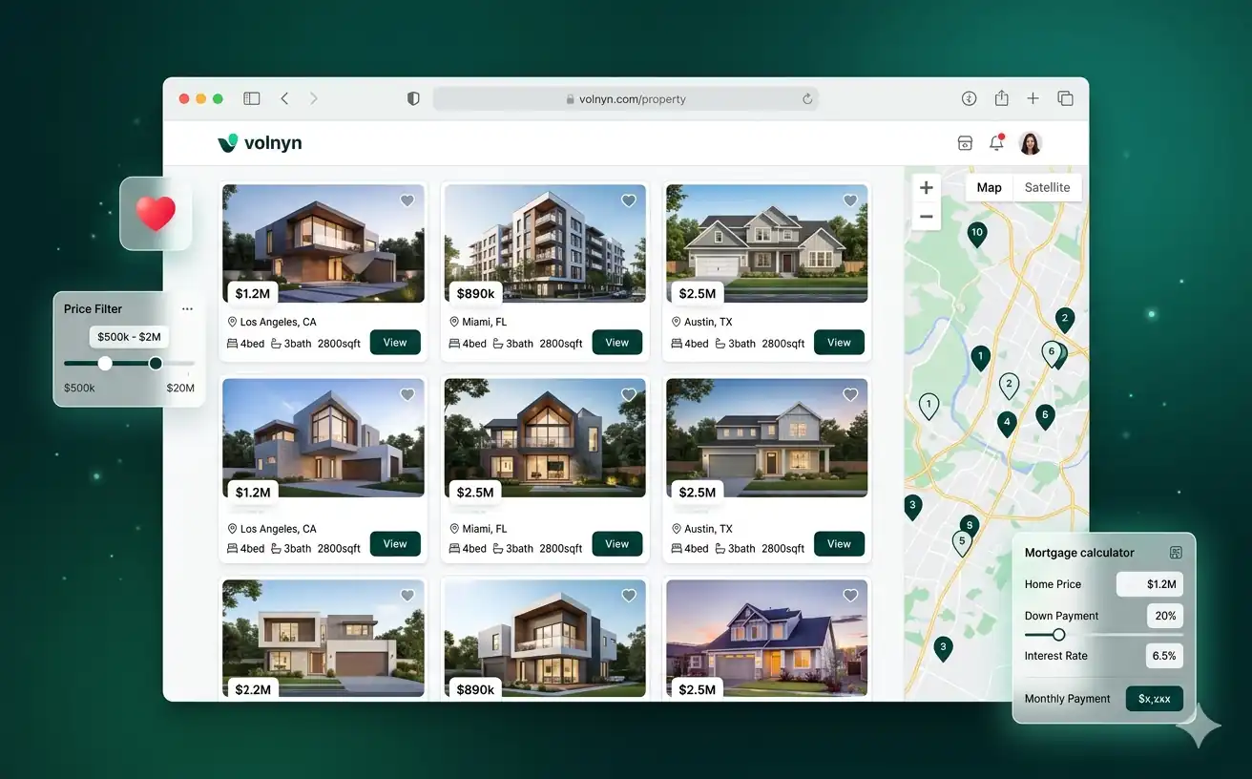Click the volnyn logo in the top bar
Viewport: 1252px width, 779px height.
pos(260,142)
